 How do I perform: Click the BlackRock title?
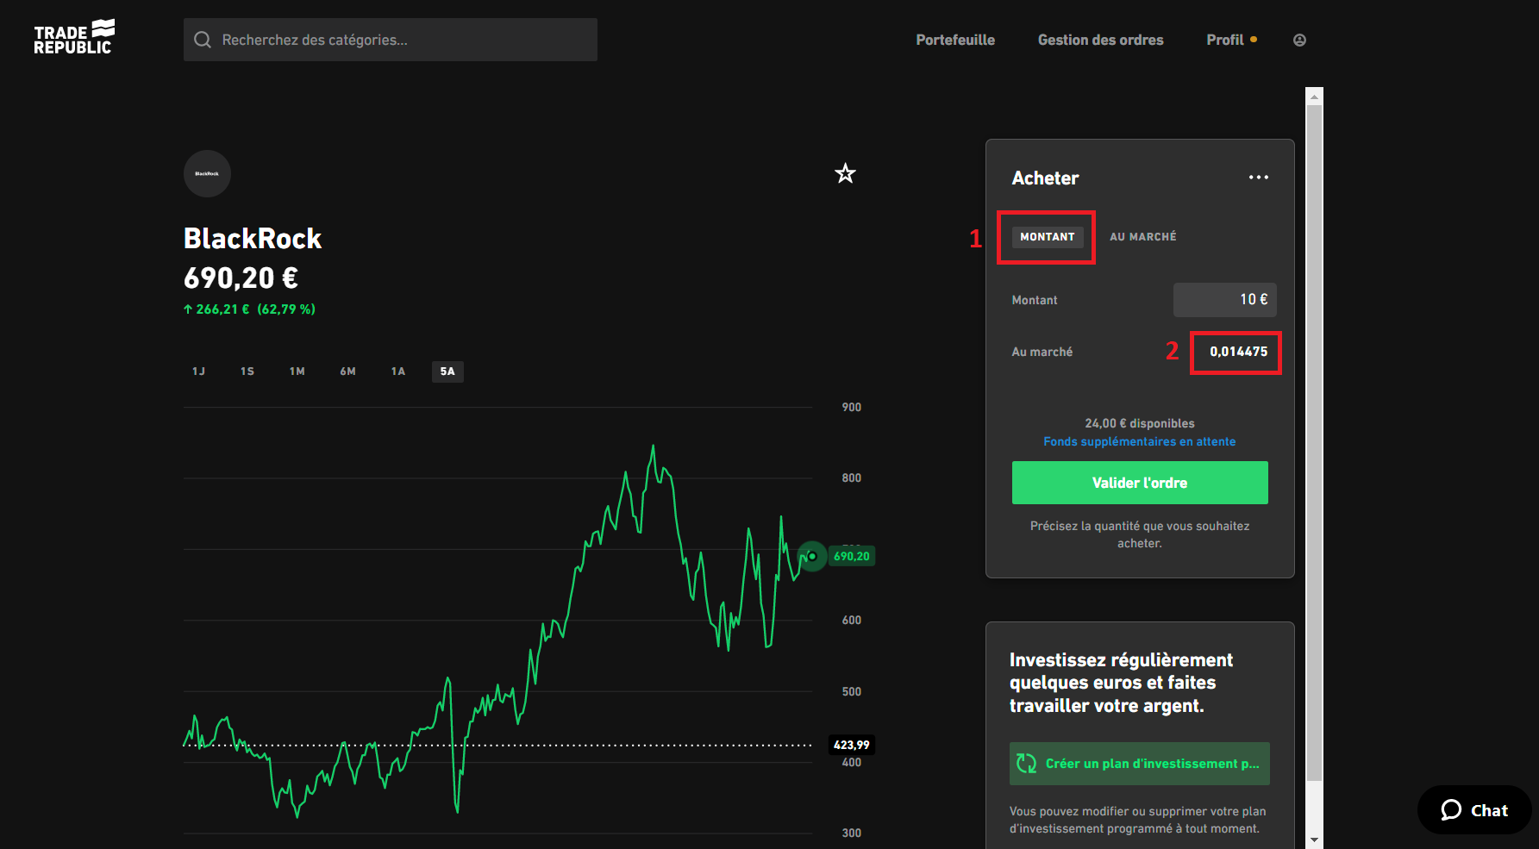click(253, 239)
